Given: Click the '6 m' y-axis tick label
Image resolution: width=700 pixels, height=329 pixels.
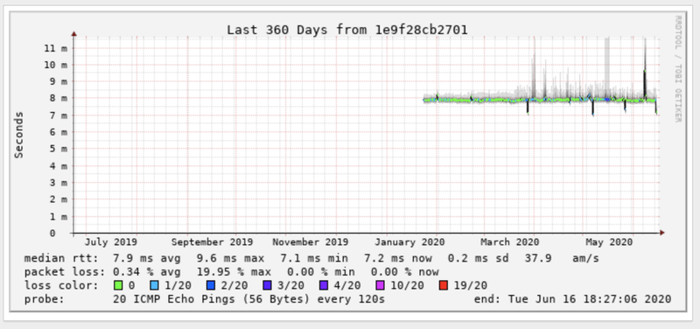Looking at the screenshot, I should point(59,132).
